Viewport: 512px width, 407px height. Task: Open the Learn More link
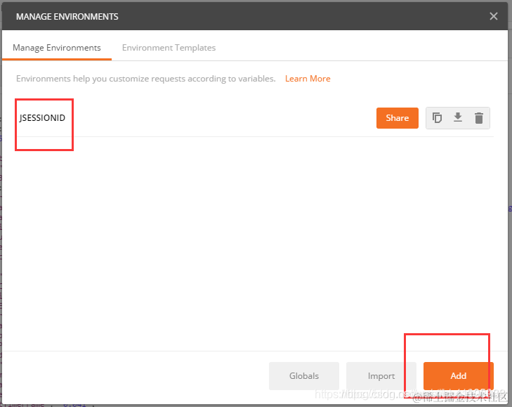308,79
